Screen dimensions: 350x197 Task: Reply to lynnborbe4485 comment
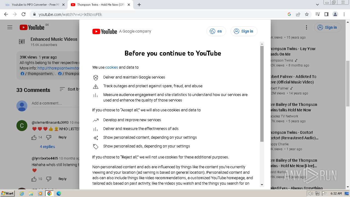pos(62,179)
